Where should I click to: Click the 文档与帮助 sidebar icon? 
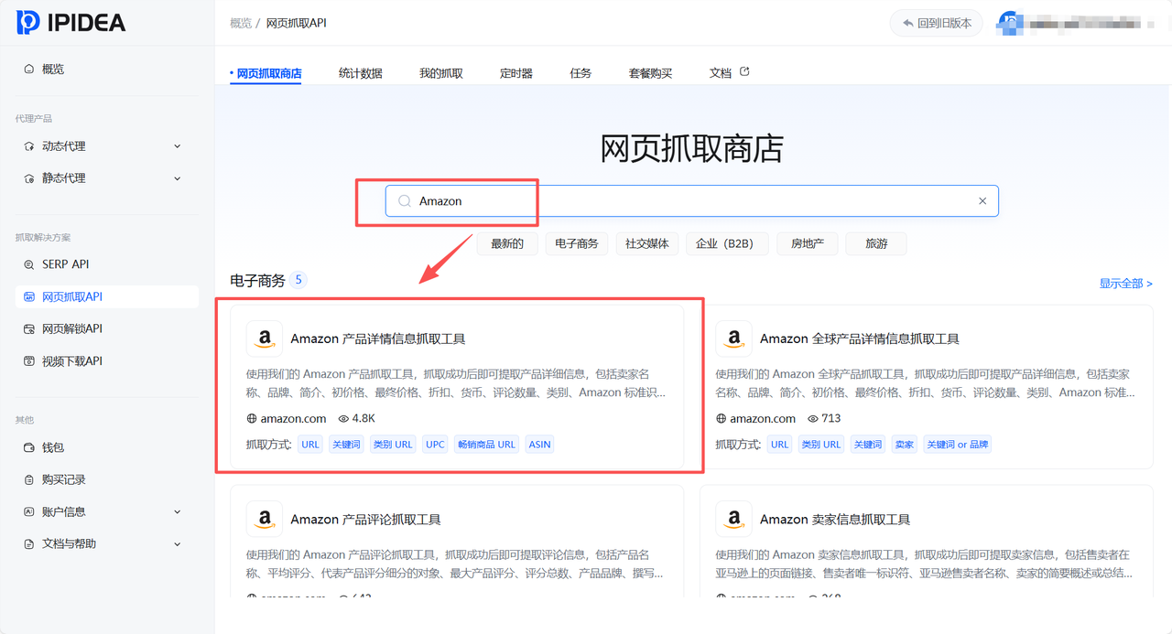tap(28, 543)
